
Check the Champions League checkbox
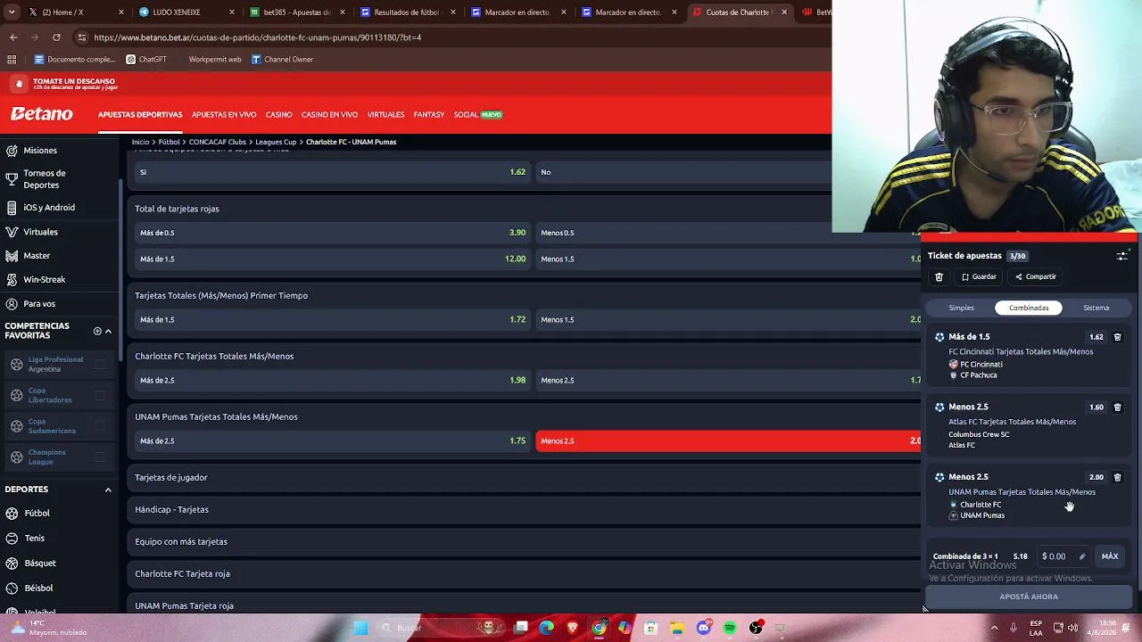point(100,457)
